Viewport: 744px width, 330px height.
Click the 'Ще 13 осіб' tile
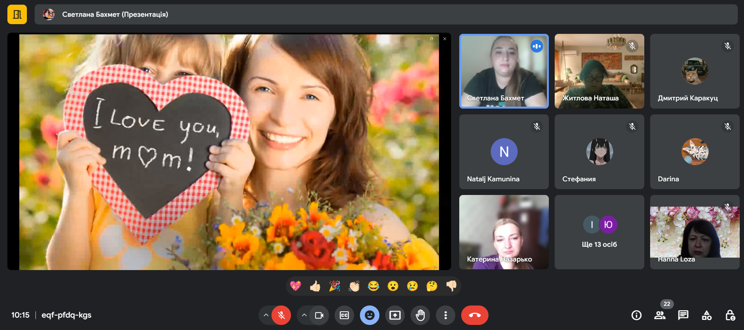(x=599, y=232)
